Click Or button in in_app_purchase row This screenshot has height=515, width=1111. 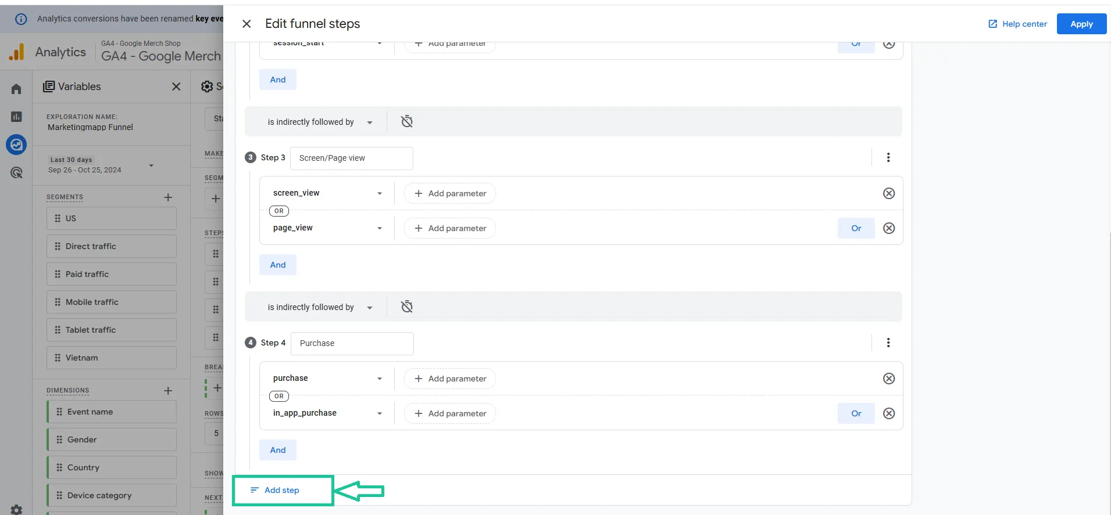coord(856,413)
